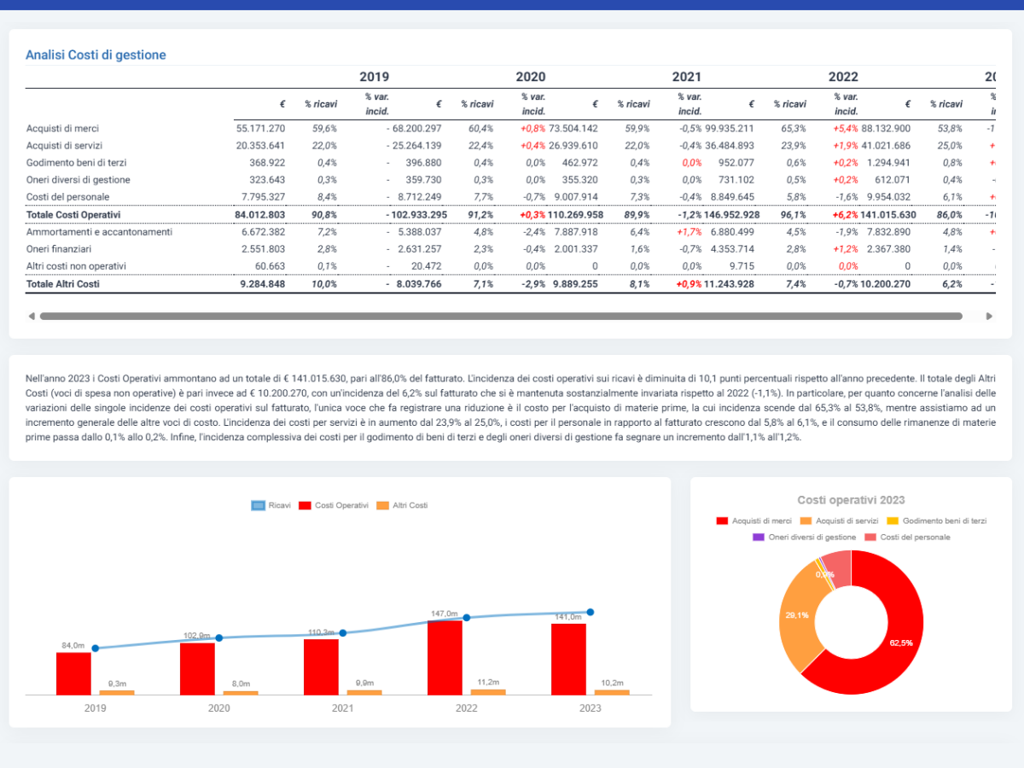The width and height of the screenshot is (1024, 768).
Task: Click the descriptive paragraph starting 'Nell'anno 2023'
Action: point(510,407)
